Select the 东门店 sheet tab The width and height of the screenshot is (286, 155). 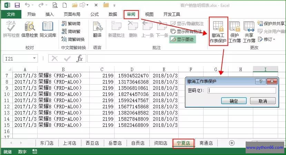[x=47, y=143]
